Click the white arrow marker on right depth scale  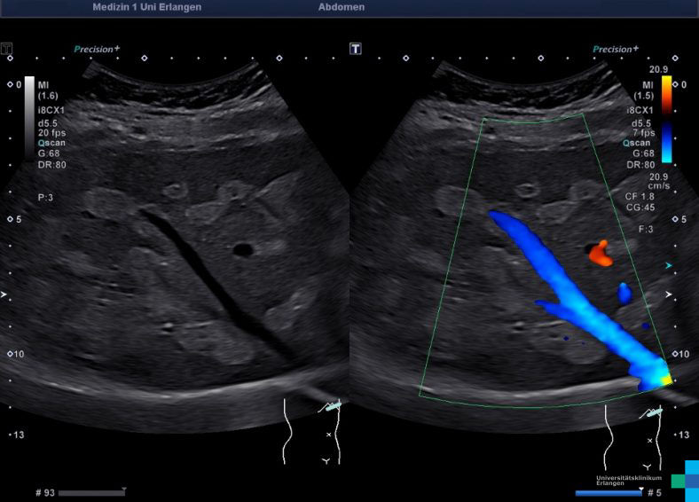669,294
